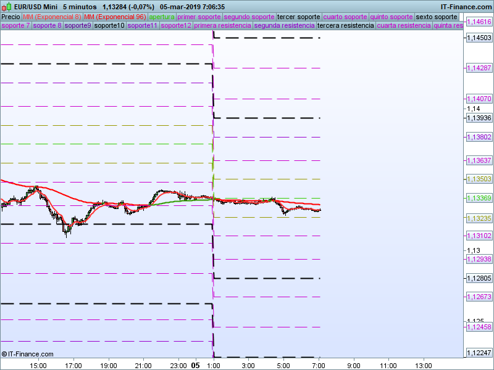Click the 13:00 time axis label
The width and height of the screenshot is (494, 370).
(x=424, y=366)
